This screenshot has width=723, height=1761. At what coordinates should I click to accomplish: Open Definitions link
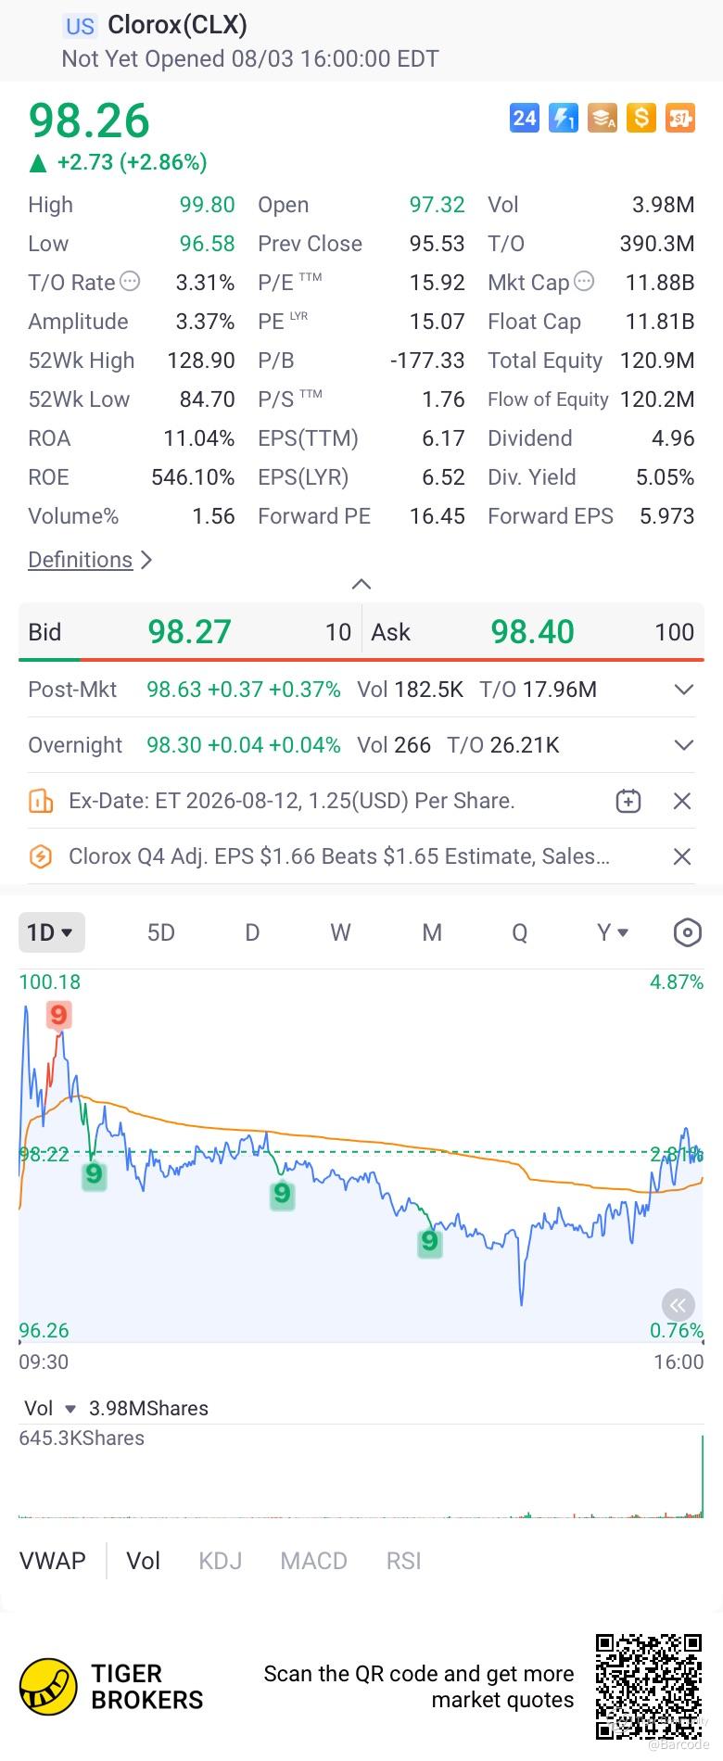click(x=90, y=560)
